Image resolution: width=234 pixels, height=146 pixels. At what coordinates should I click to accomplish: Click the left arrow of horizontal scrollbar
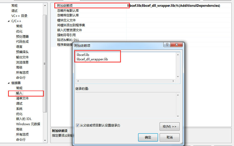[x=78, y=81]
